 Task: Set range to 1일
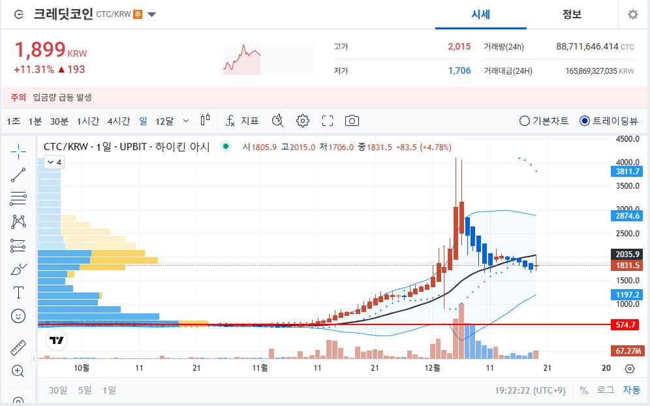(110, 390)
